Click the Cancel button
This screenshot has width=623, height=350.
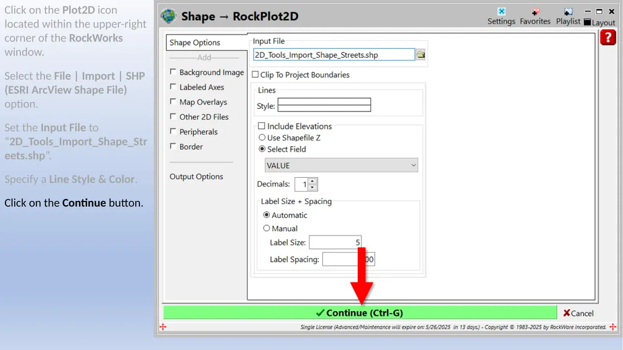coord(578,313)
